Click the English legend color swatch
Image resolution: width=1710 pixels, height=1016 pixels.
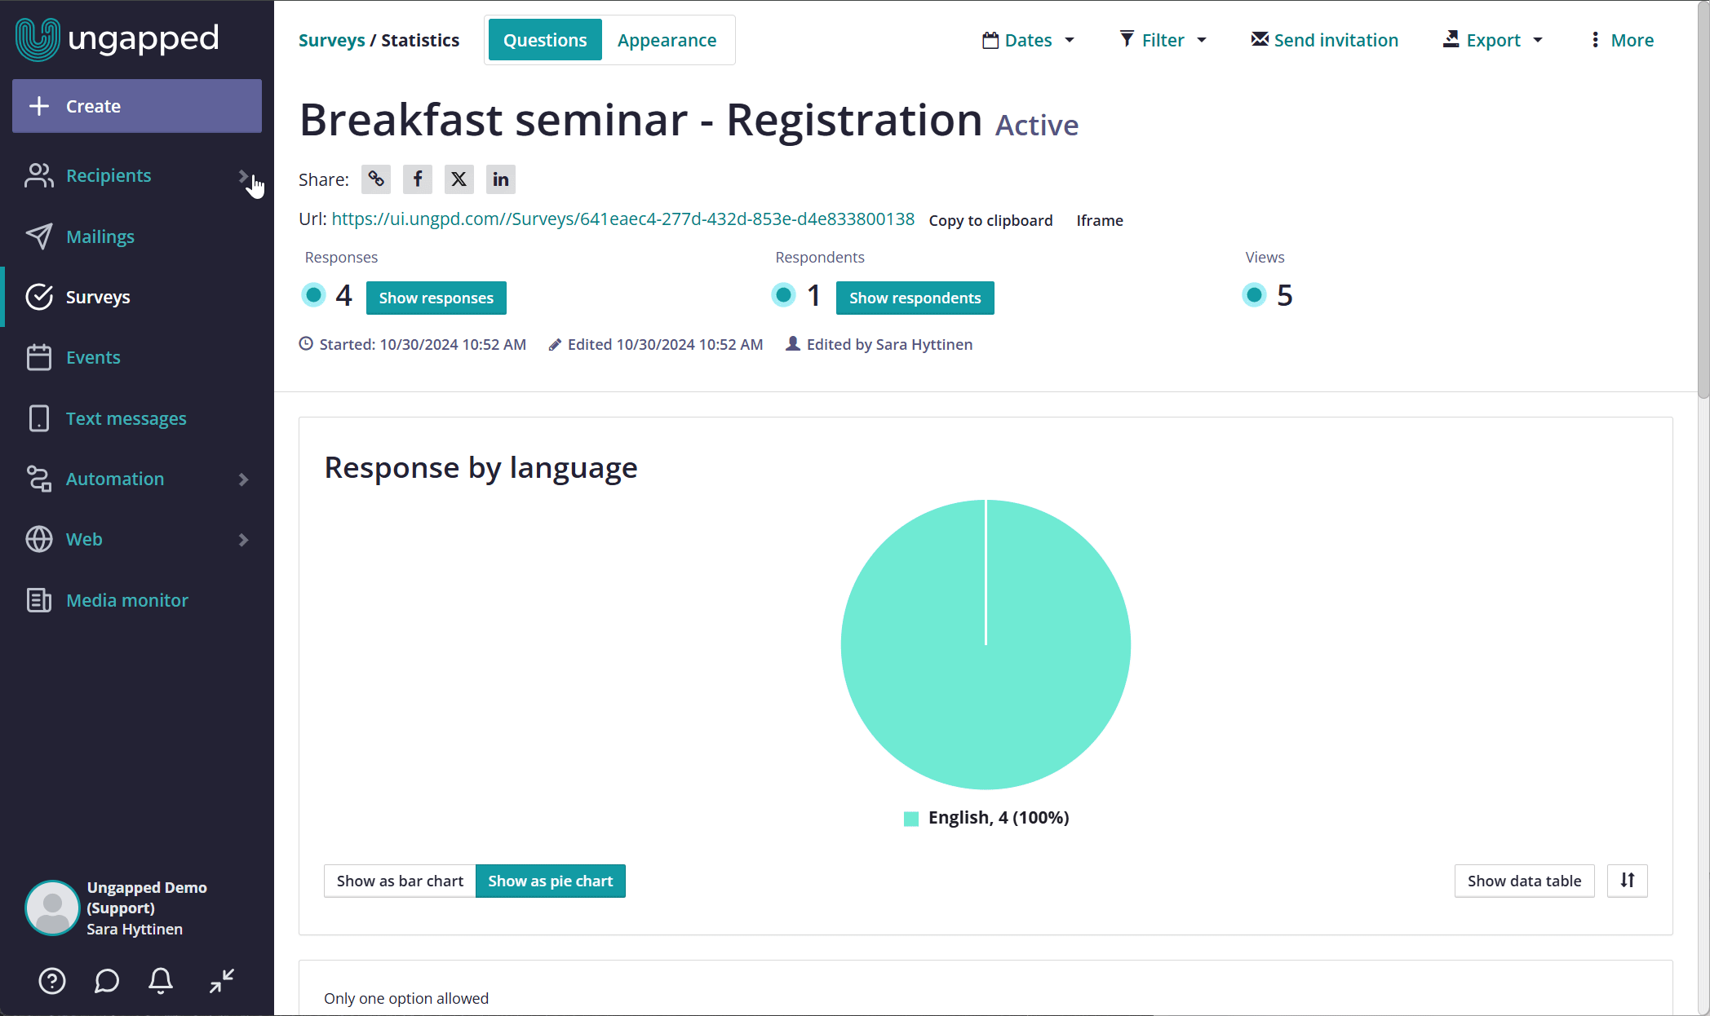[911, 819]
